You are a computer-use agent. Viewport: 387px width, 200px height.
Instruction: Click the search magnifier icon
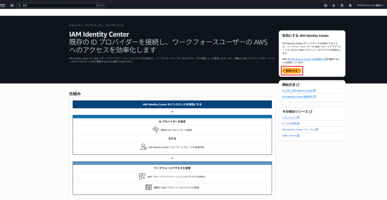(x=20, y=5)
